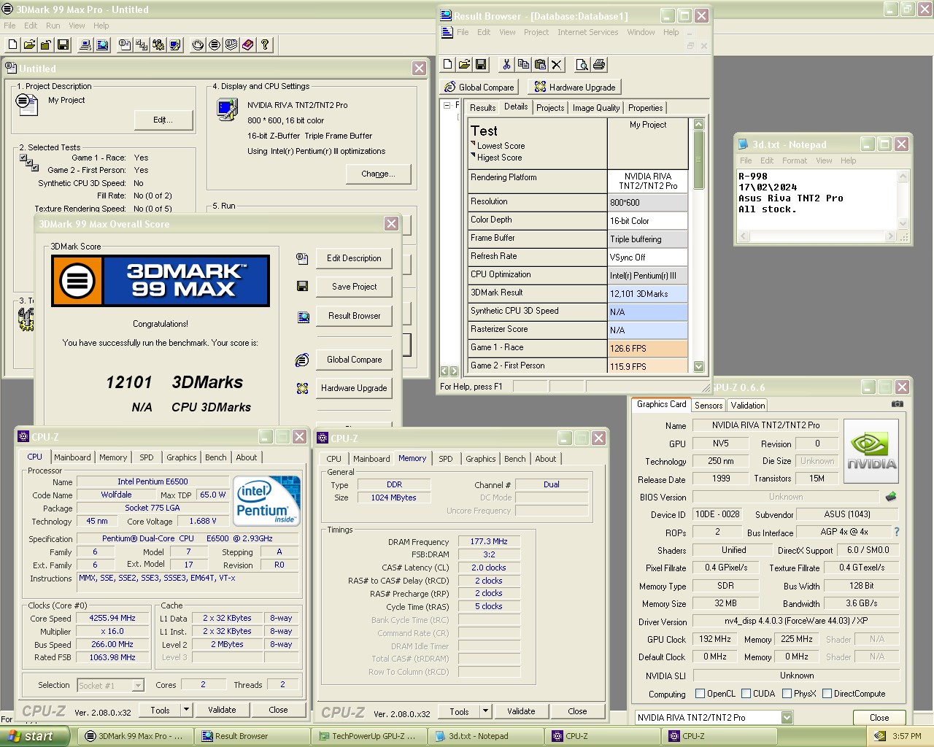Click the purple help book icon in 3DMark
934x747 pixels.
[248, 44]
